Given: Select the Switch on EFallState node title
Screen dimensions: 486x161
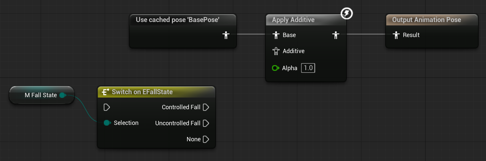Looking at the screenshot, I should click(x=142, y=92).
